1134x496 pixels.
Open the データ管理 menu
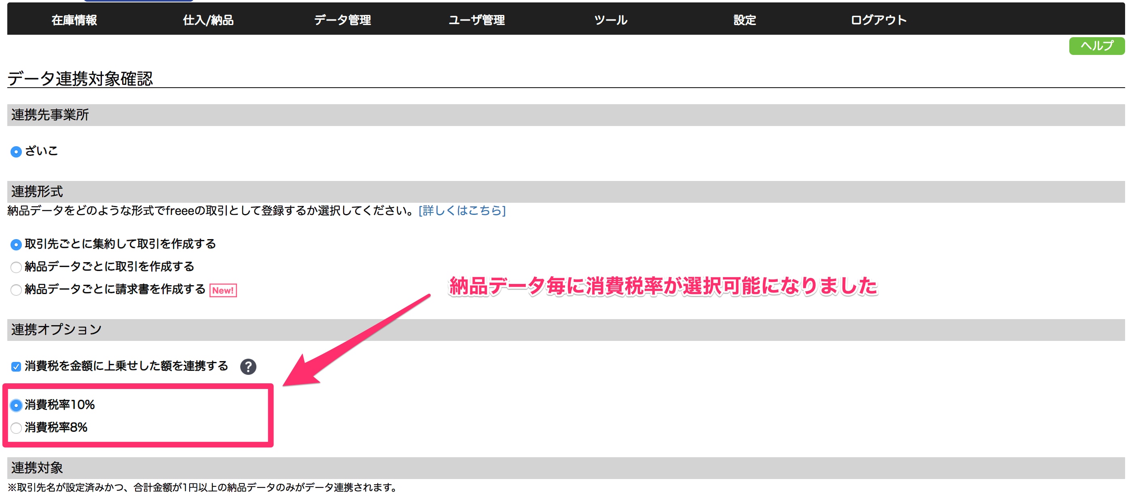coord(343,20)
